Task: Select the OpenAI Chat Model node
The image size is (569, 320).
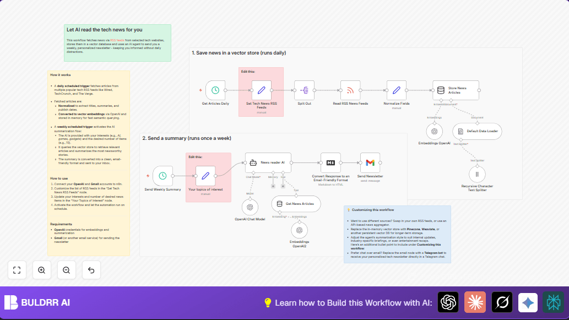Action: pyautogui.click(x=250, y=207)
